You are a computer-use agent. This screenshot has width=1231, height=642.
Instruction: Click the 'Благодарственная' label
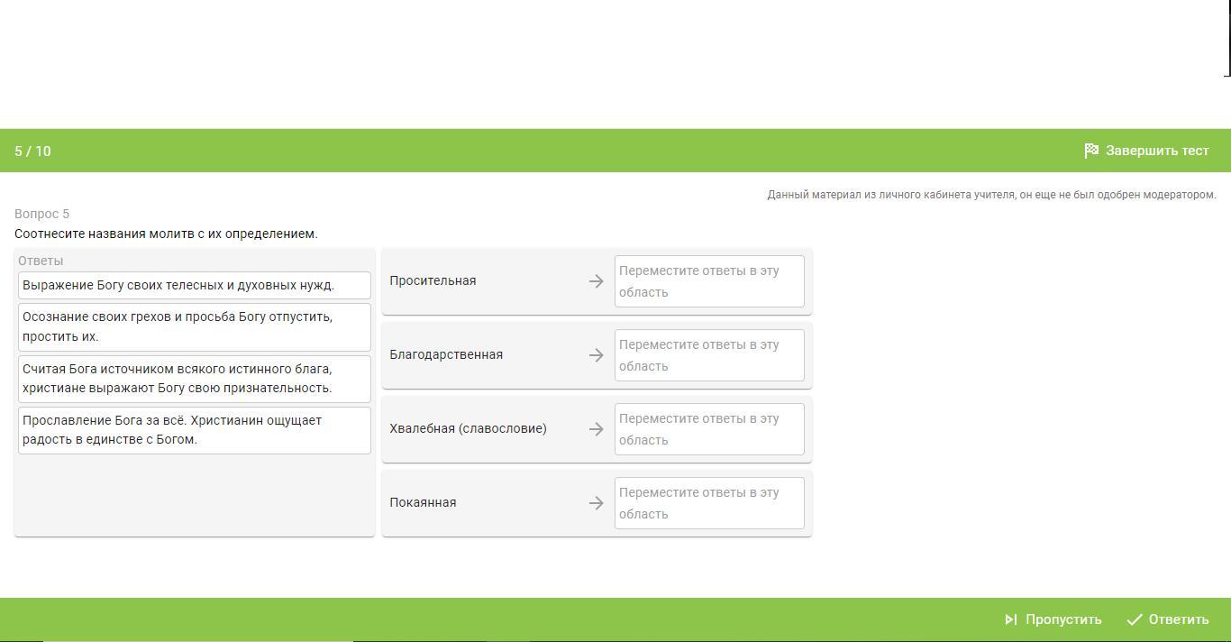446,354
